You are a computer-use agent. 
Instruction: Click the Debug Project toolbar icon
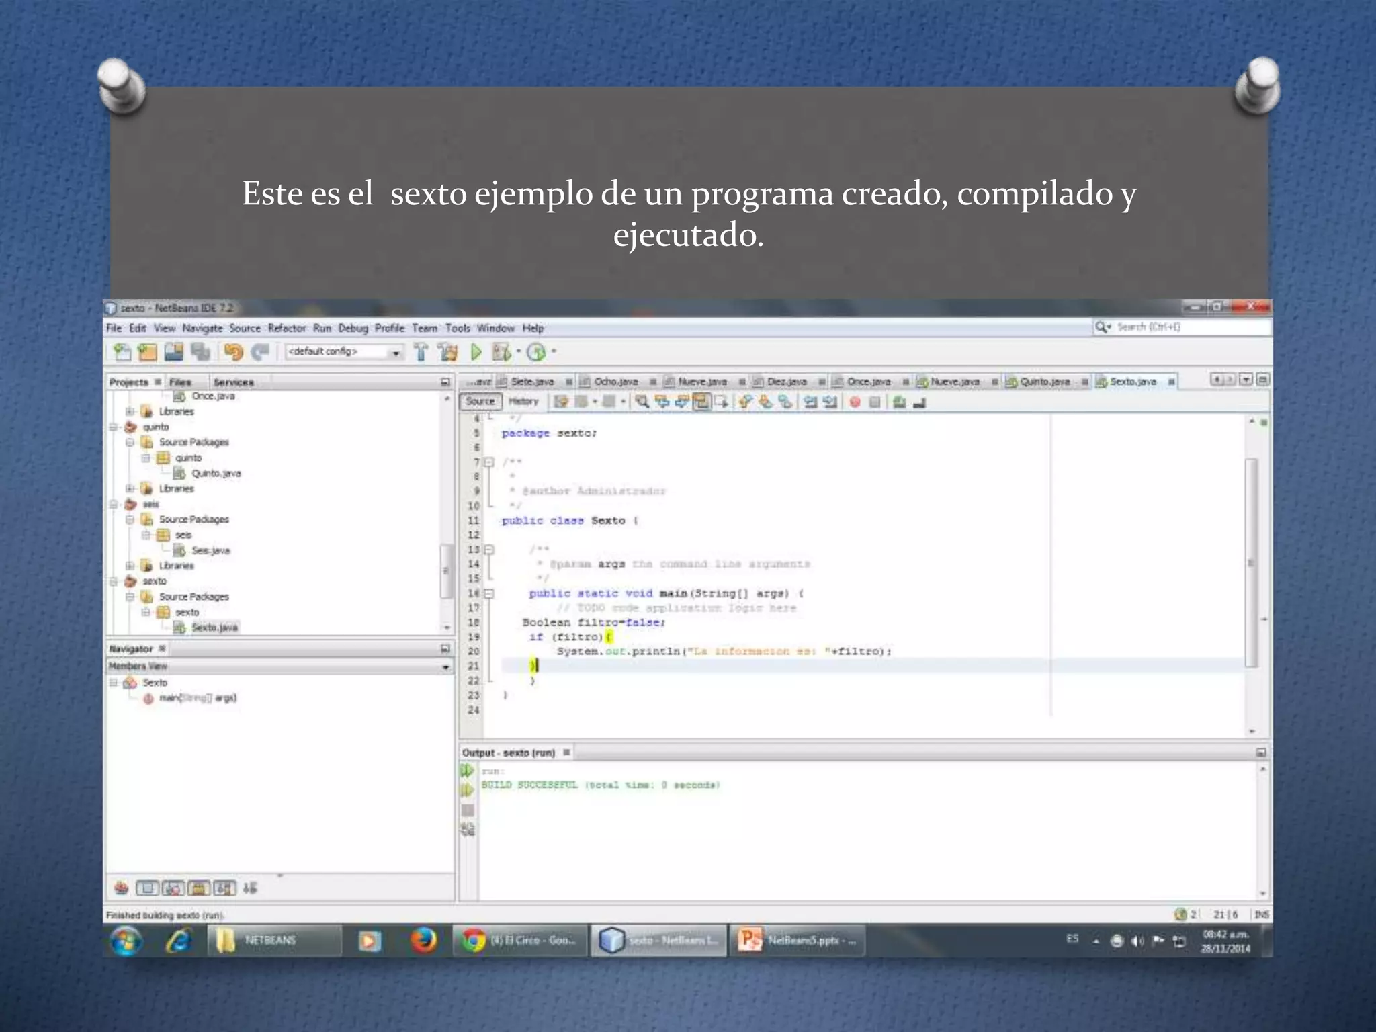click(x=501, y=351)
